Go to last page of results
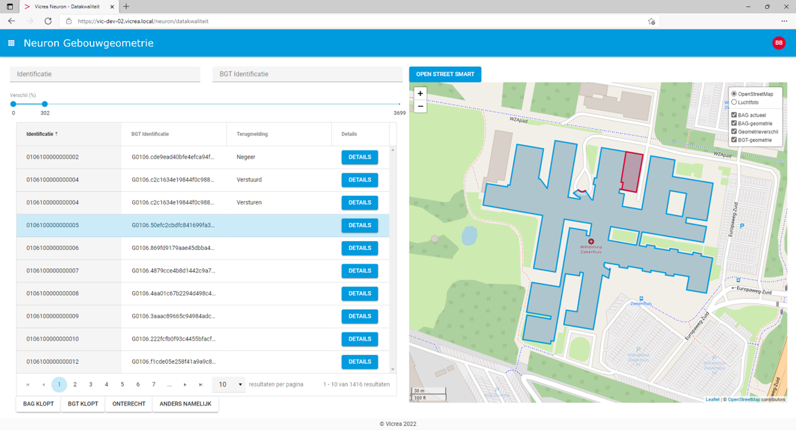This screenshot has height=430, width=796. [x=201, y=385]
